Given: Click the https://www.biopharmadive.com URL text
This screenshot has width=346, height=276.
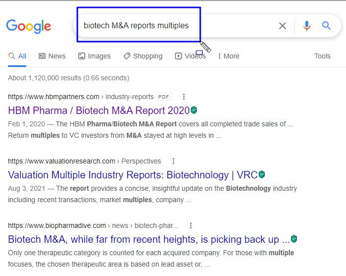Looking at the screenshot, I should [57, 225].
